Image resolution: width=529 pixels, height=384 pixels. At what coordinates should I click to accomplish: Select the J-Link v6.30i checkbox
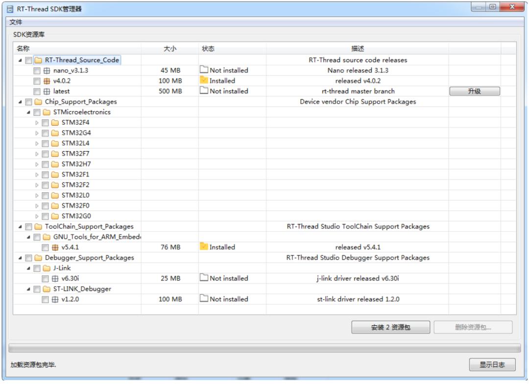[x=45, y=279]
